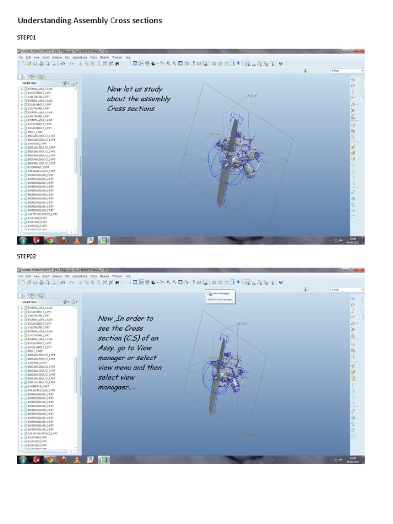393x524 pixels.
Task: Click the Zoom In magnifier in STEP01 screenshot
Action: click(168, 63)
